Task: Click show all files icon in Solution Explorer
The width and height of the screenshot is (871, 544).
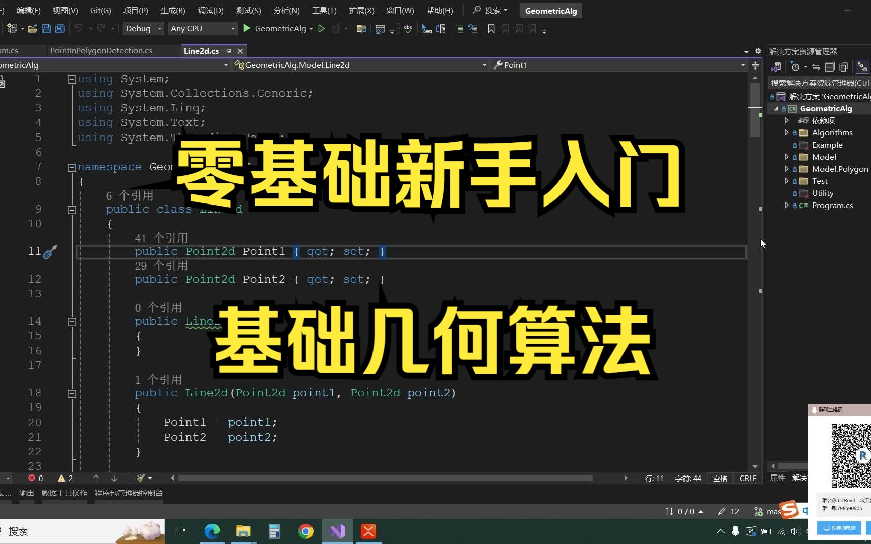Action: (x=843, y=67)
